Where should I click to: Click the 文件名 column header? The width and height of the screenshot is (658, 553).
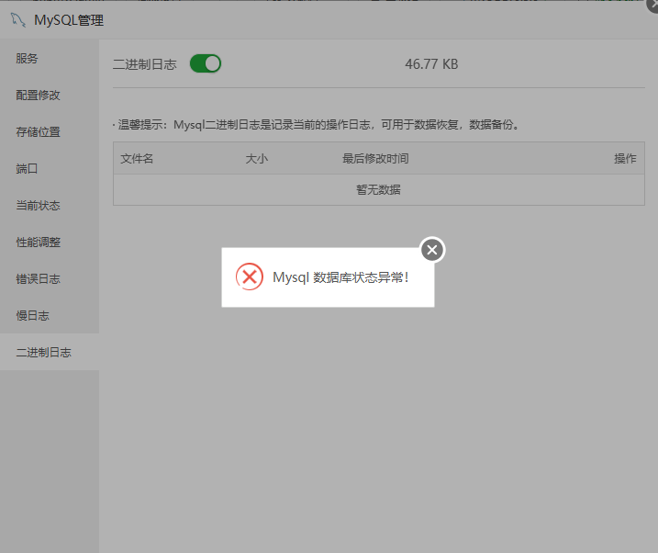click(x=137, y=159)
